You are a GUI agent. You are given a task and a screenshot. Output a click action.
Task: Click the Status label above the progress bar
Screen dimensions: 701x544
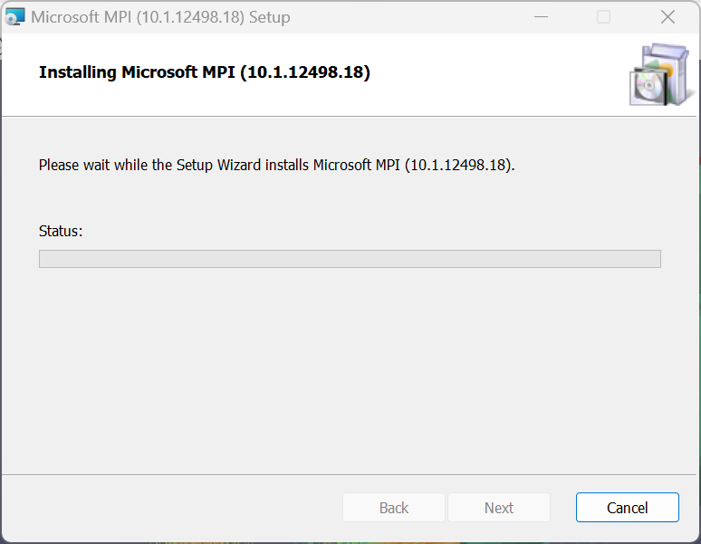point(61,231)
